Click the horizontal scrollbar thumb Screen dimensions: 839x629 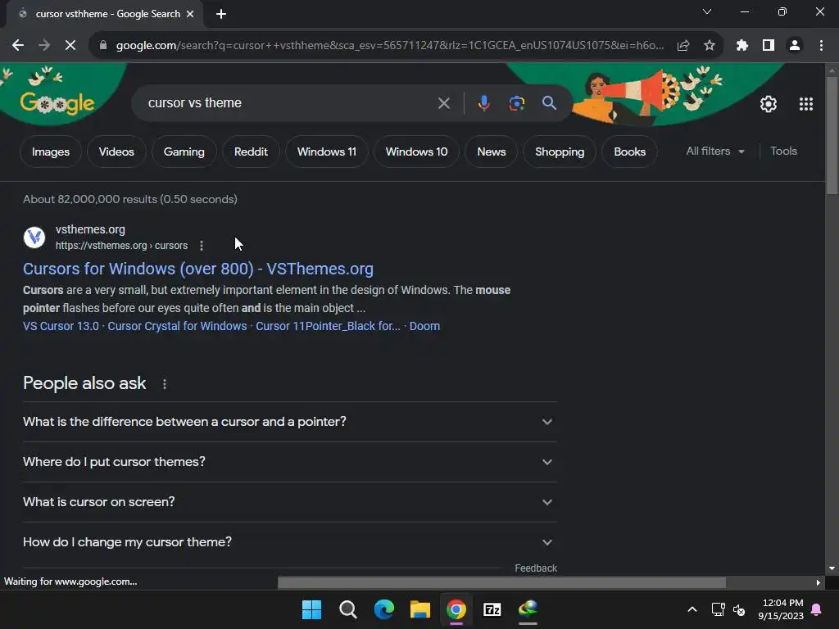coord(501,582)
